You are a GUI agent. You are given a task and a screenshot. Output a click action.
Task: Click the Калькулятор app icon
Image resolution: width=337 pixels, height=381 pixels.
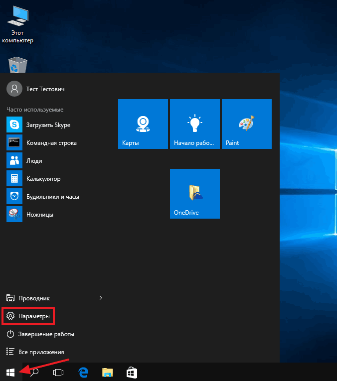[x=14, y=178]
